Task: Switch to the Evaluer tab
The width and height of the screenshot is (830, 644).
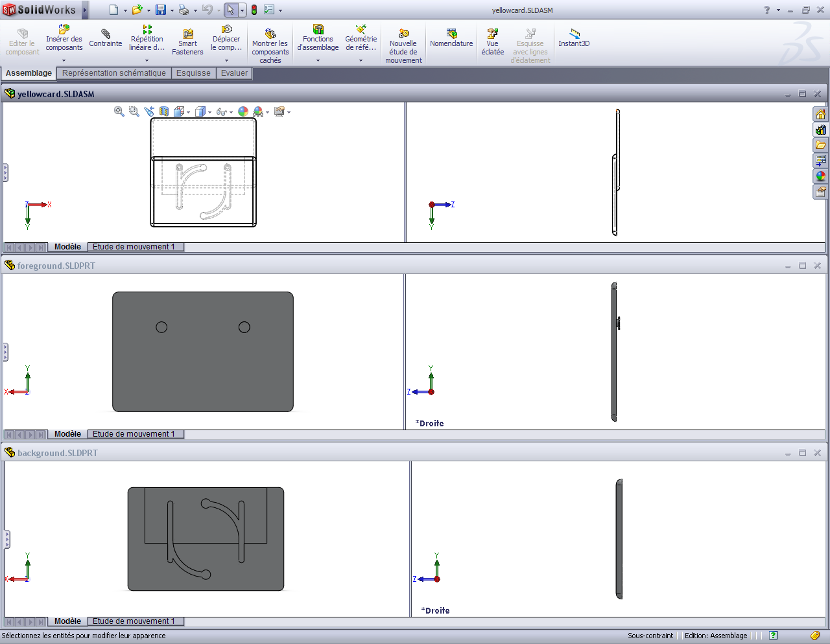Action: point(234,73)
